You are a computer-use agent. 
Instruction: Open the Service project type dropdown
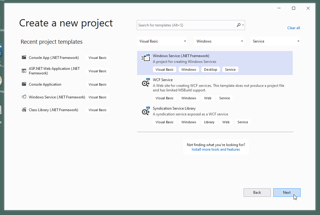pos(276,41)
